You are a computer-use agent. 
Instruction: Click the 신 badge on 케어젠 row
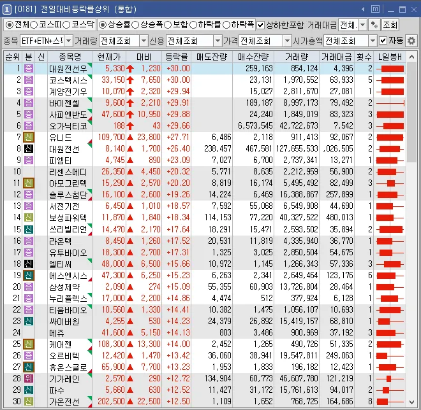(29, 344)
